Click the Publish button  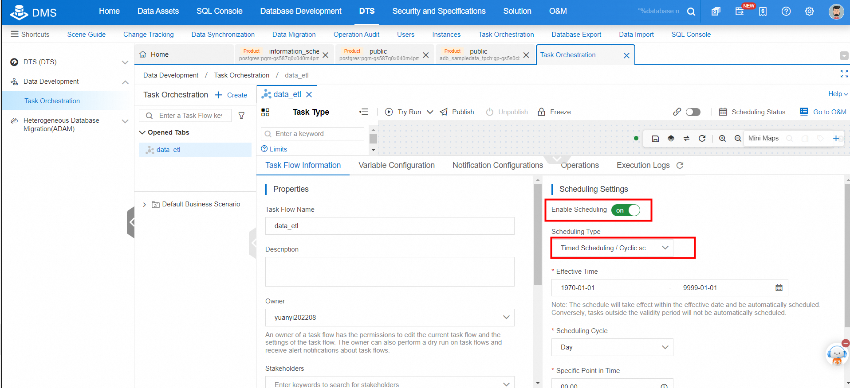click(x=457, y=112)
